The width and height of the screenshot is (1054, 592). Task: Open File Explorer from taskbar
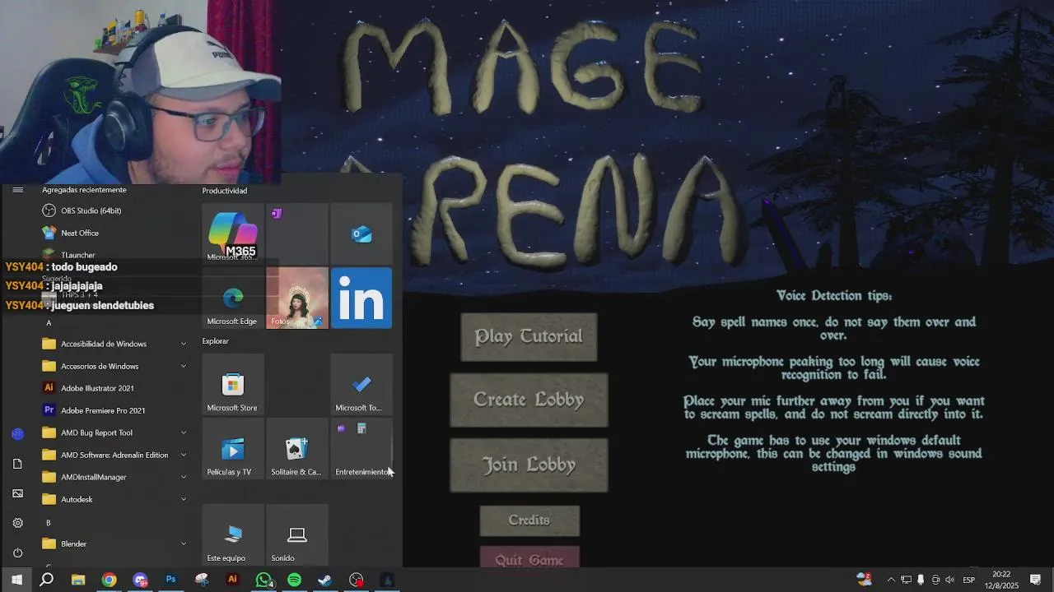pos(78,580)
